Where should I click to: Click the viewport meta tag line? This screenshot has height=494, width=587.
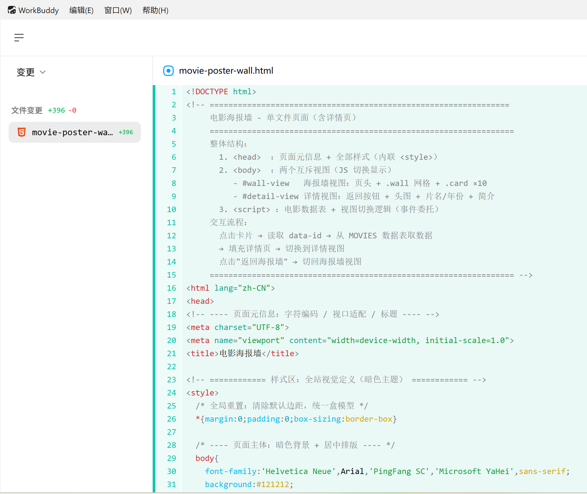tap(350, 340)
